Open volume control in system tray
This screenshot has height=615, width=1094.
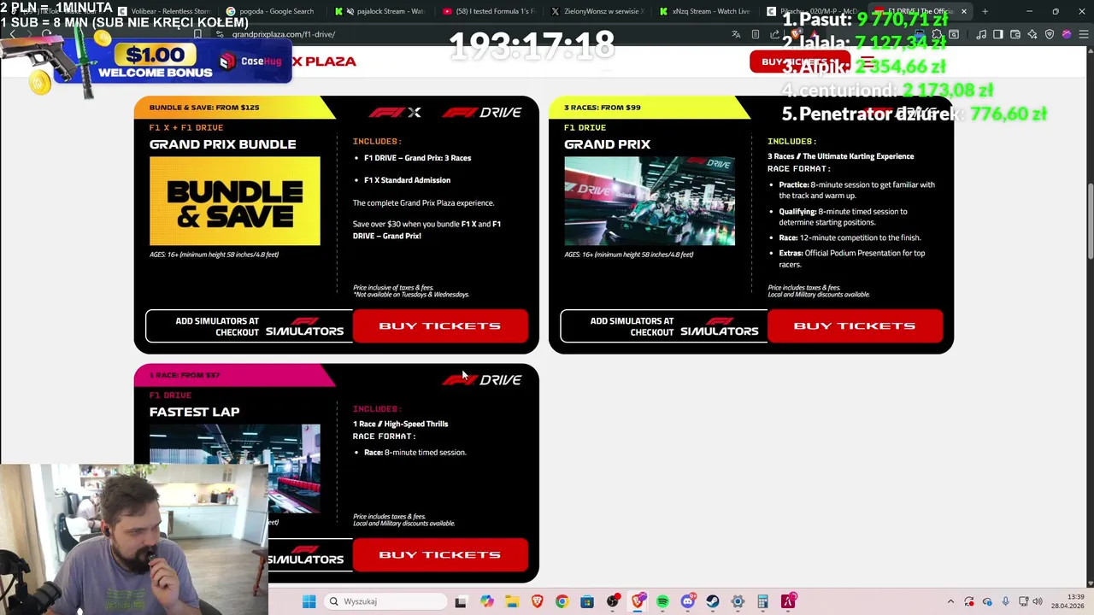(x=1038, y=601)
